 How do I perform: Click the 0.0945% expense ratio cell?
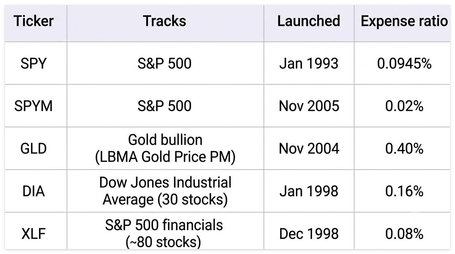(404, 63)
